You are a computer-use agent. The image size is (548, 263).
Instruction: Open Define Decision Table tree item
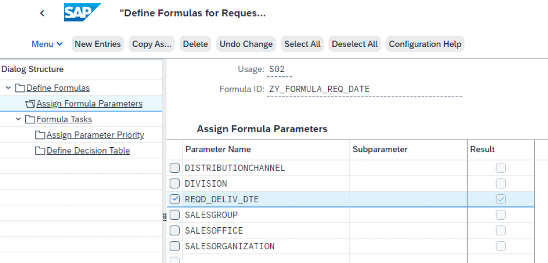coord(88,151)
